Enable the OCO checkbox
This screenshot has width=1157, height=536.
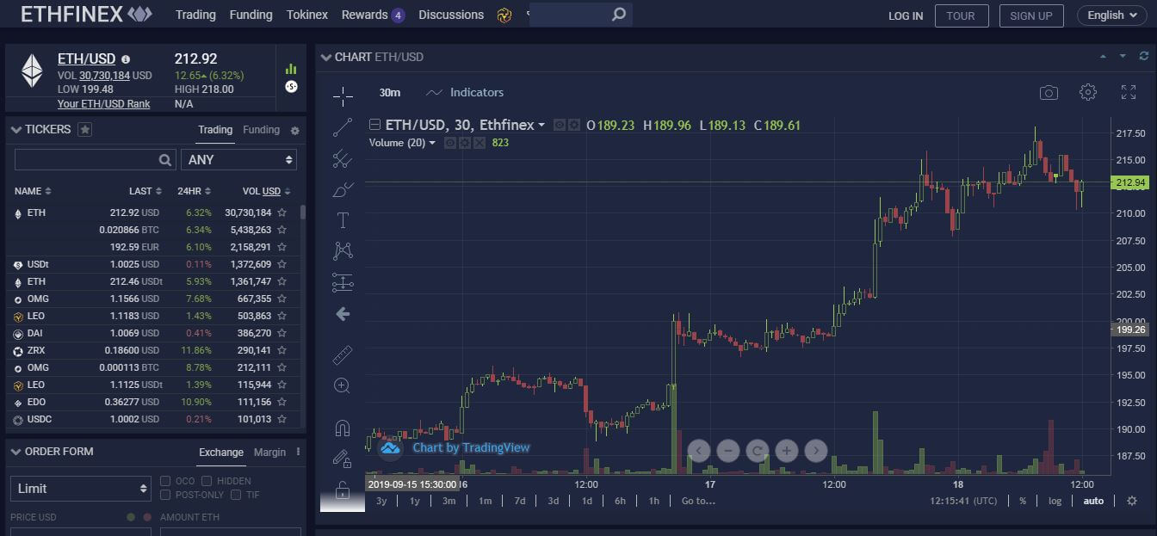(x=165, y=481)
